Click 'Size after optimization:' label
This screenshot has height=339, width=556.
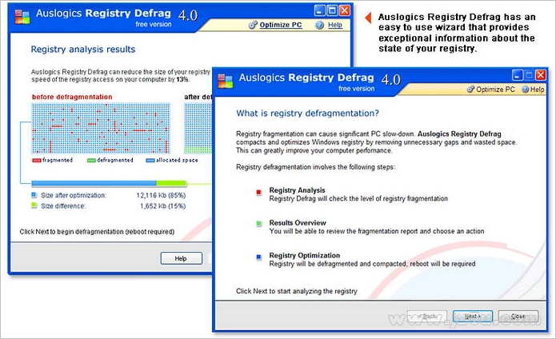pos(74,195)
